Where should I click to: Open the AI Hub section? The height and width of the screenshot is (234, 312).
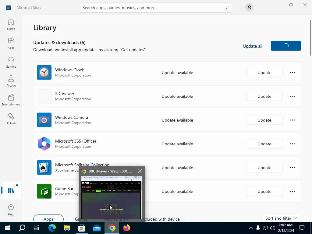pos(11,119)
